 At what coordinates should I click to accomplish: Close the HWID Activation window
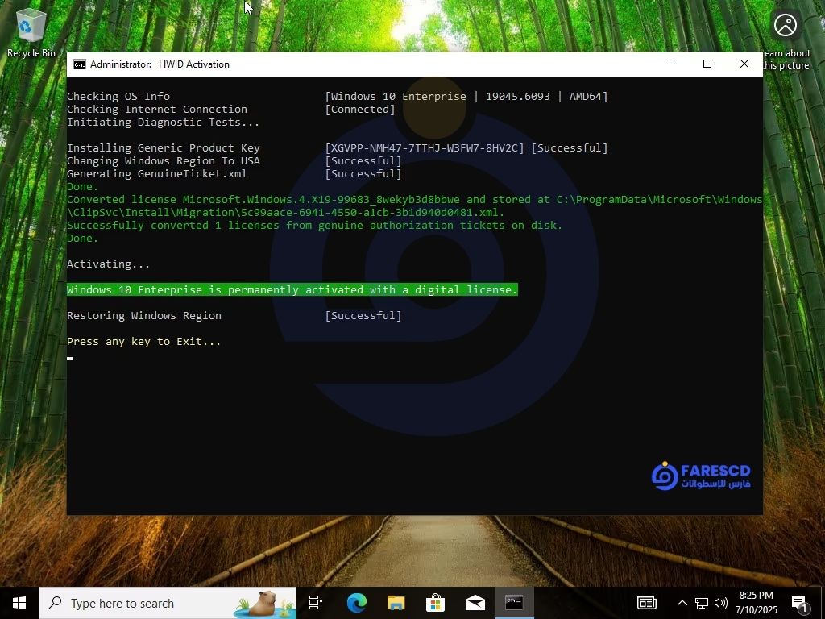tap(744, 64)
